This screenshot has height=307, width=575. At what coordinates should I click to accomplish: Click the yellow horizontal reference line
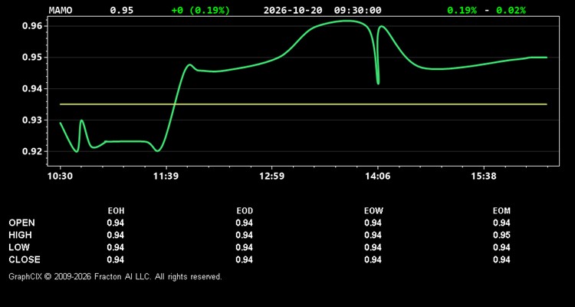click(304, 104)
